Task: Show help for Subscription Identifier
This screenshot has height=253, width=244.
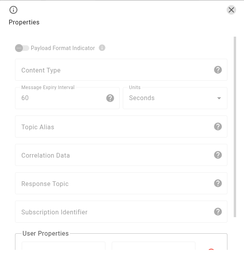Action: pyautogui.click(x=218, y=212)
